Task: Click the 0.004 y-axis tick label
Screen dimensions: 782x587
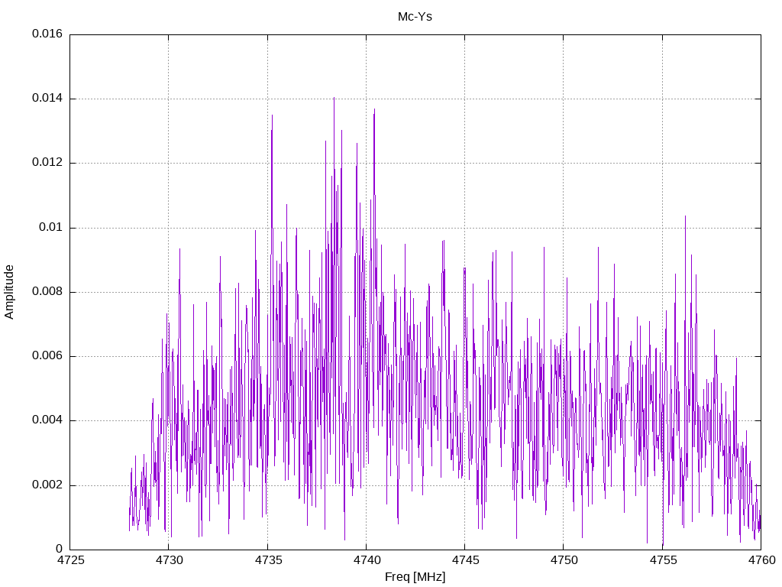Action: click(x=47, y=421)
